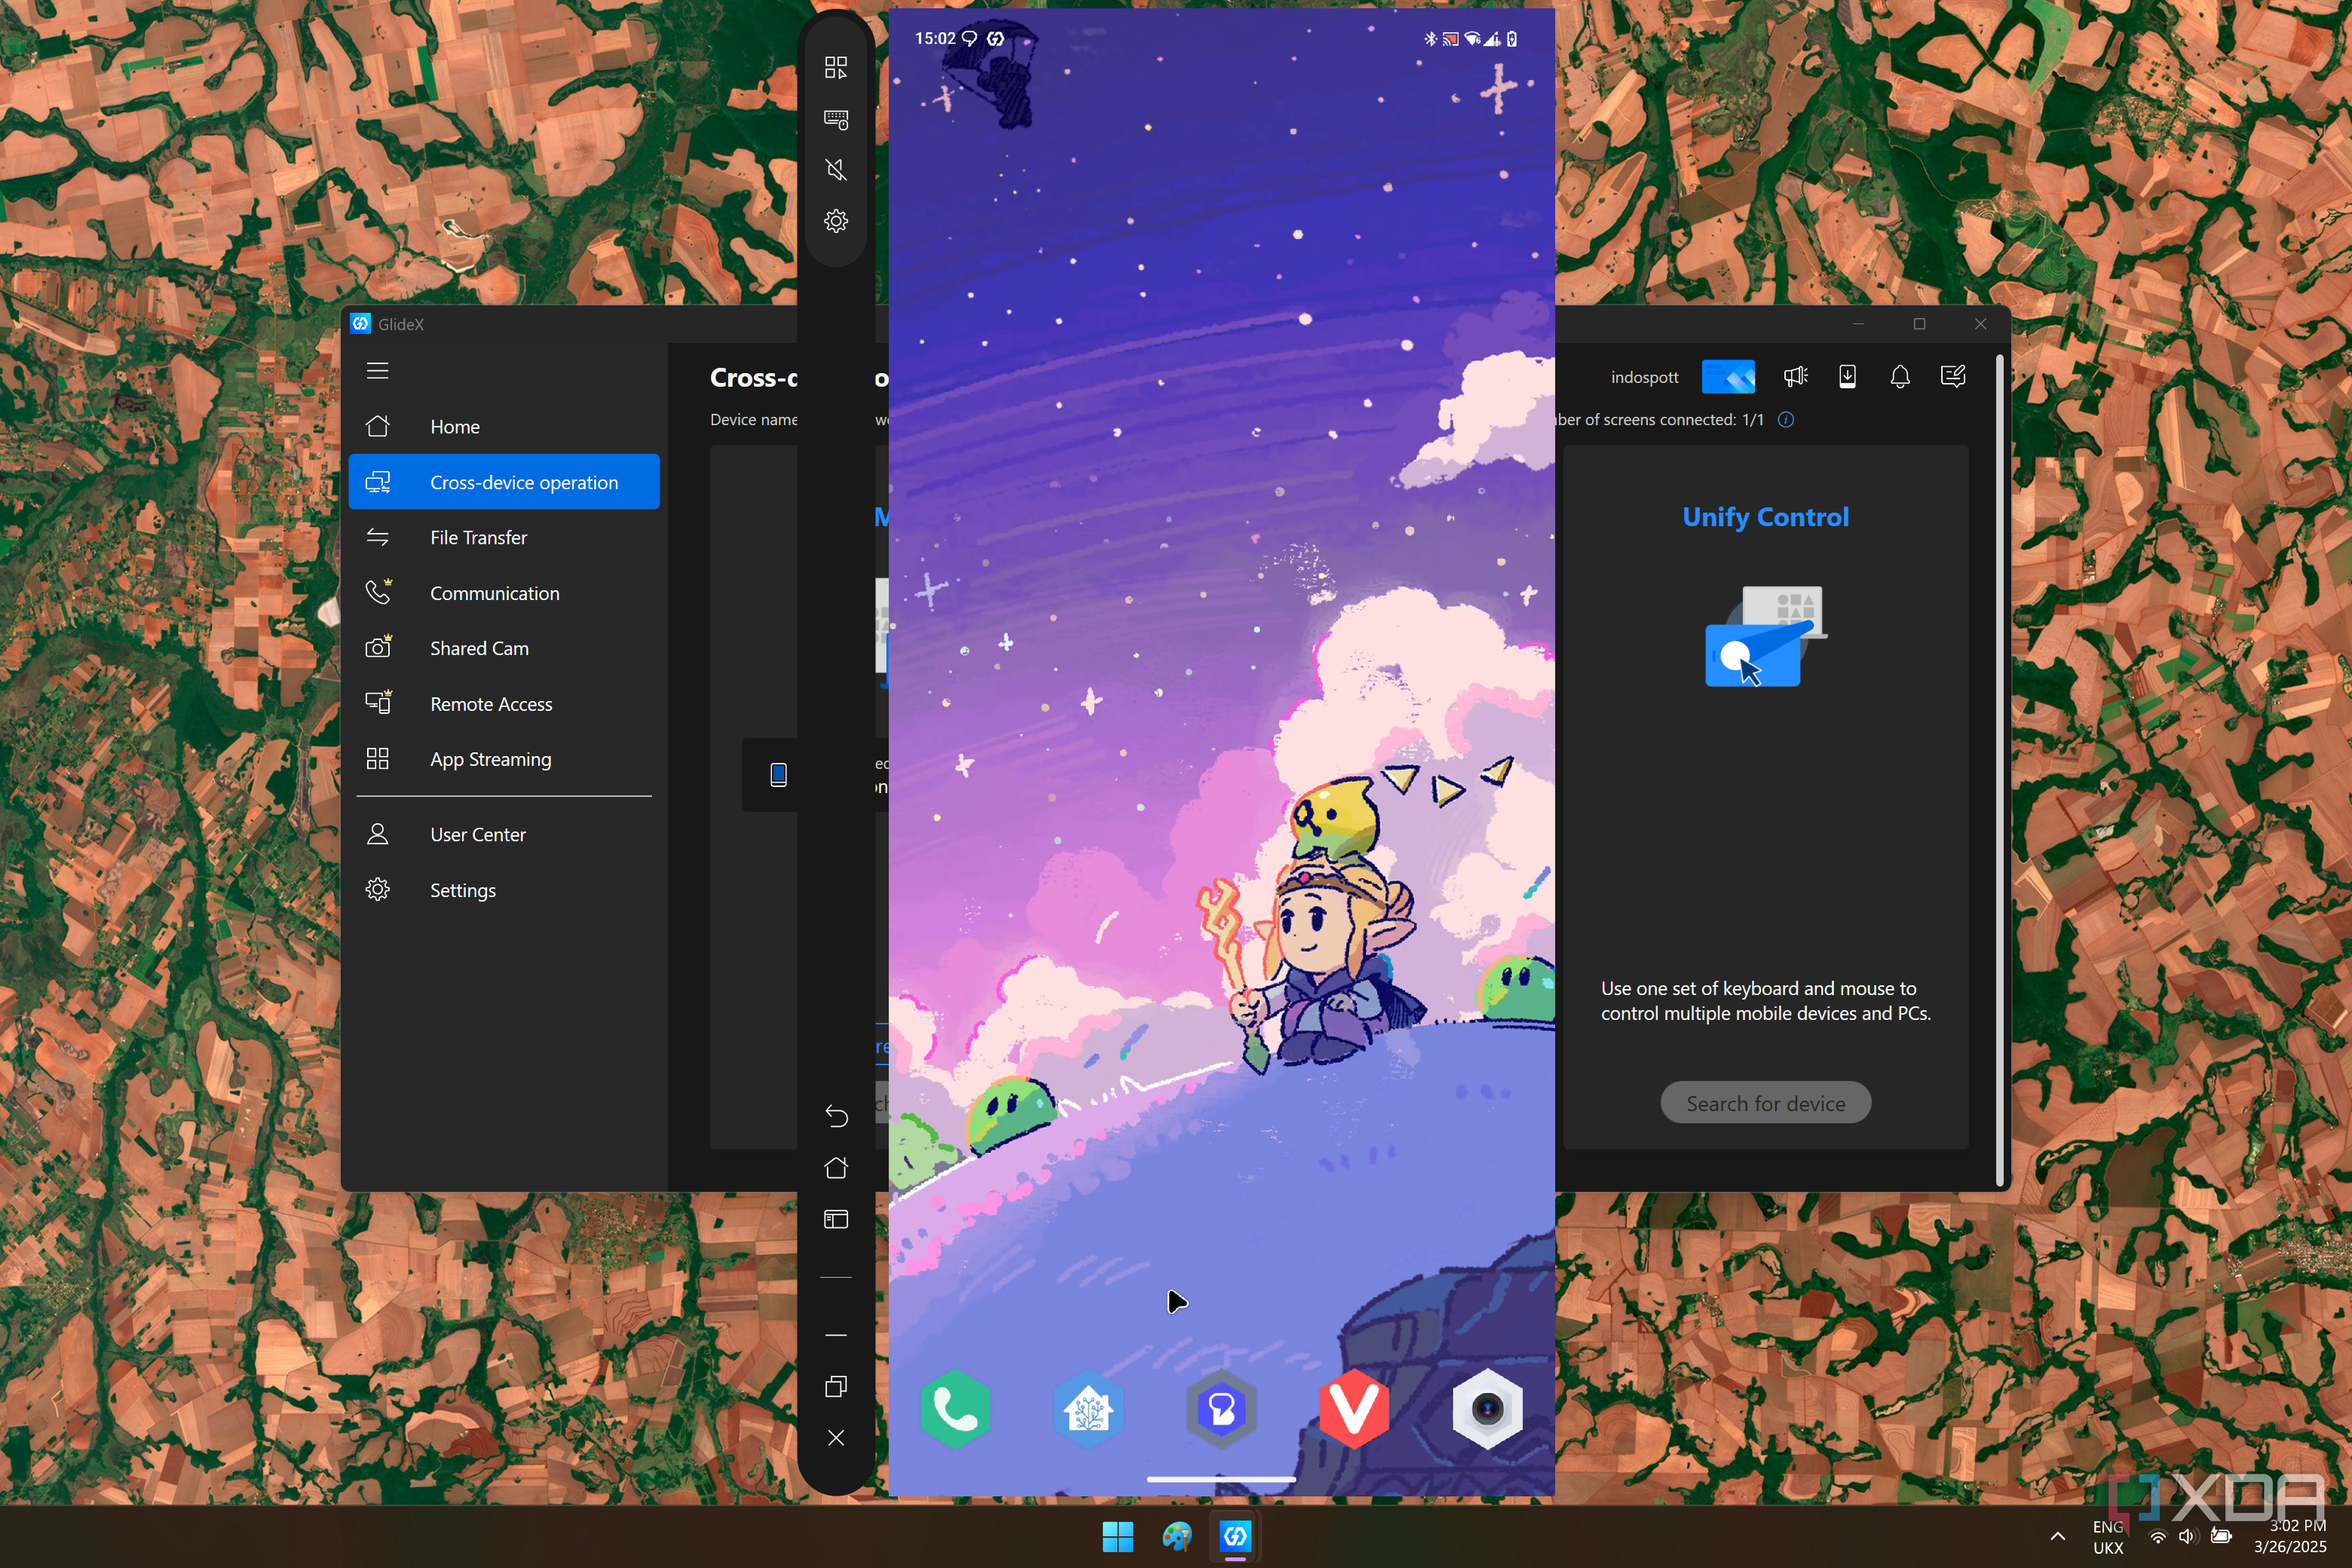Select the phone device icon tile
Viewport: 2352px width, 1568px height.
778,774
